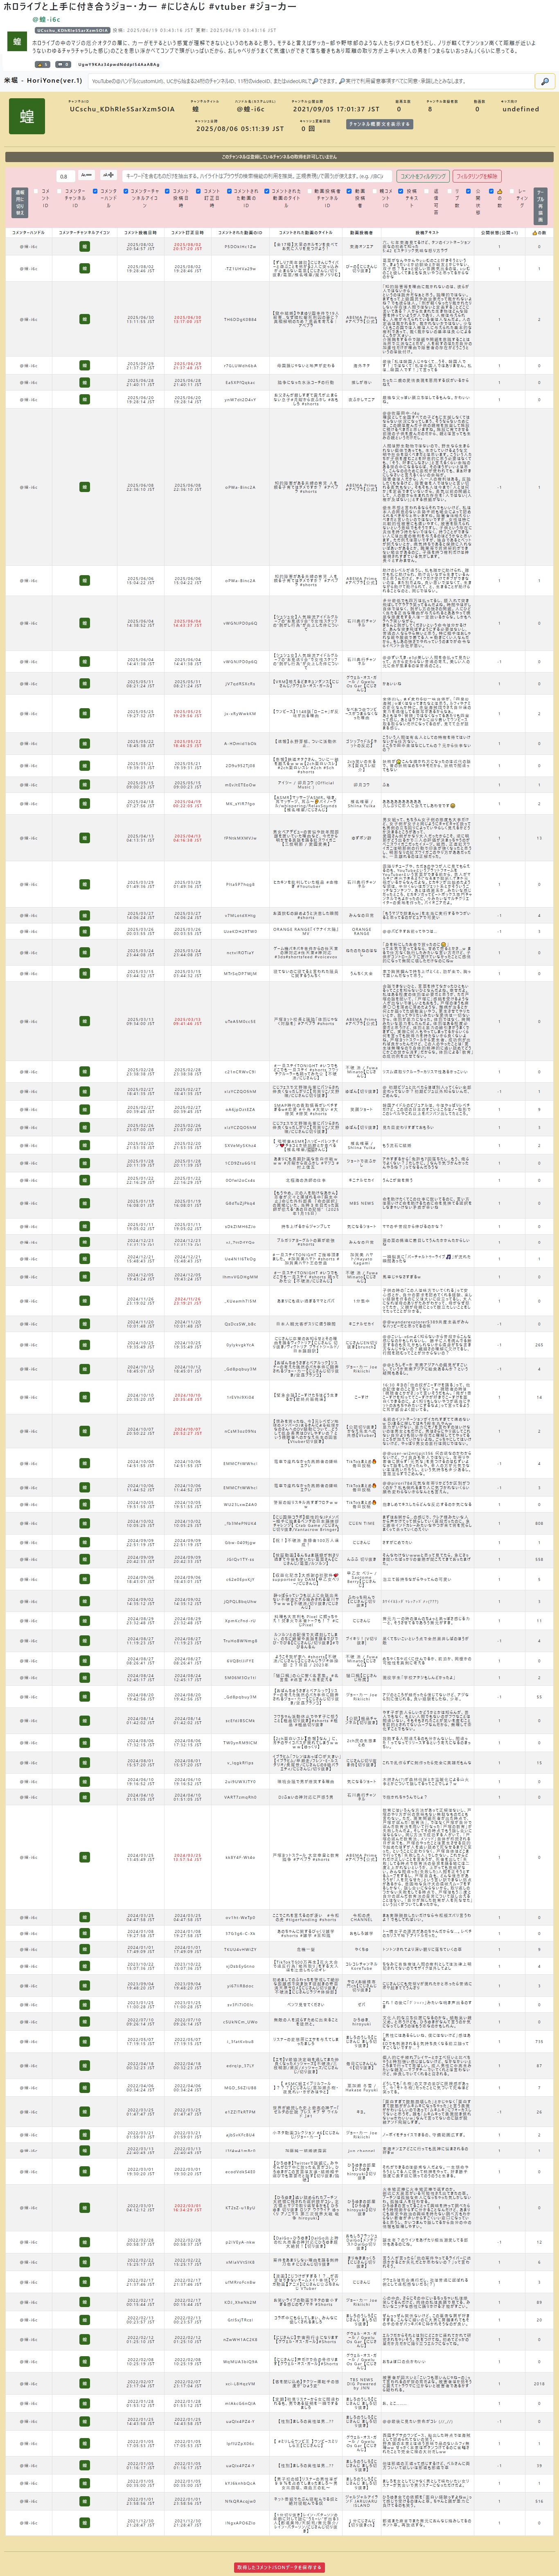Sort by 投稿テキスト column header
This screenshot has width=559, height=2576.
(426, 232)
